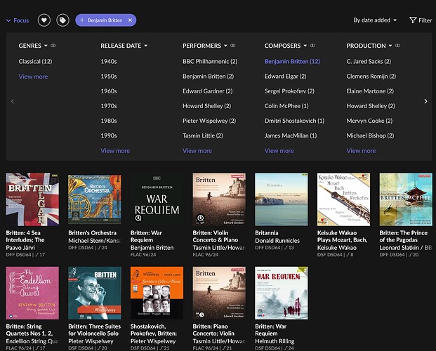Filter by the 1970s decade
Screen dimensions: 436x351
click(109, 106)
